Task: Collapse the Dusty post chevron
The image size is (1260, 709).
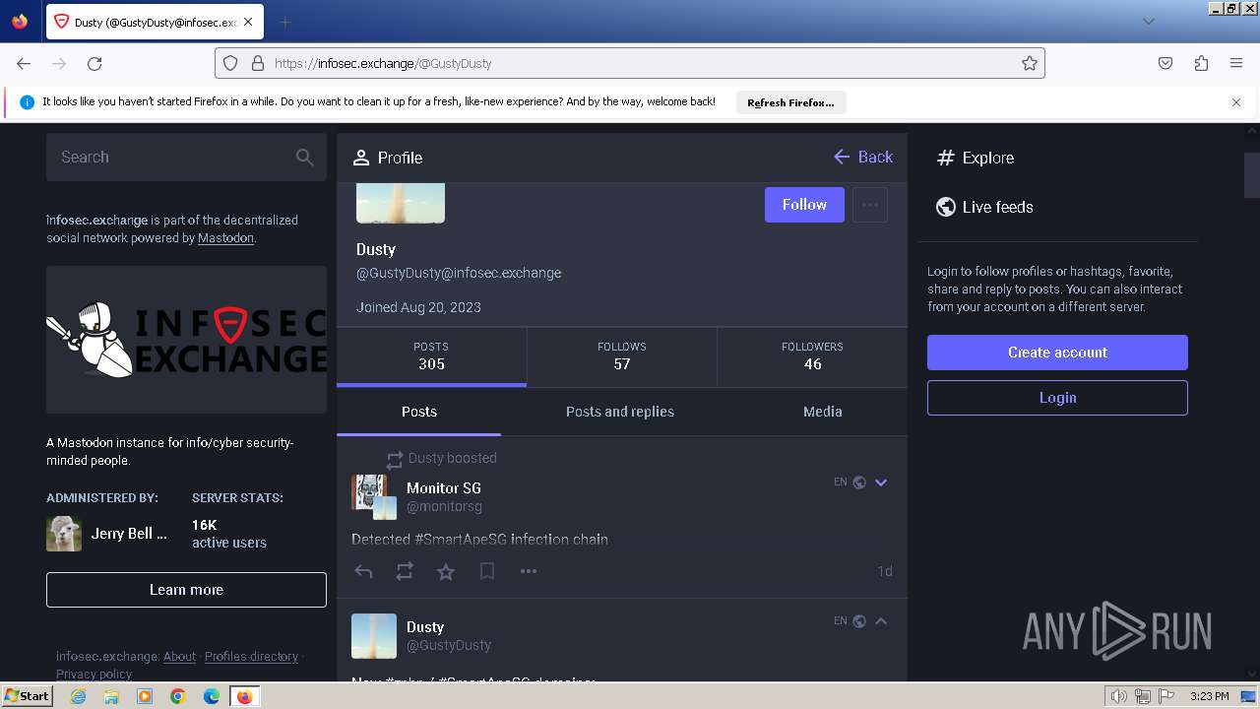Action: pyautogui.click(x=881, y=621)
